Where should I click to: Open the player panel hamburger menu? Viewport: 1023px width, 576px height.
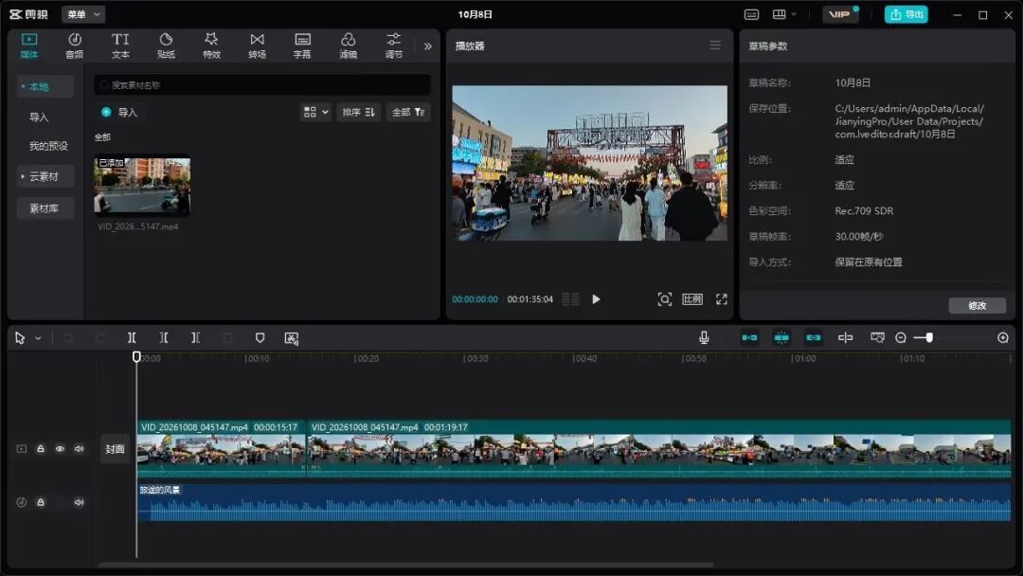point(715,45)
